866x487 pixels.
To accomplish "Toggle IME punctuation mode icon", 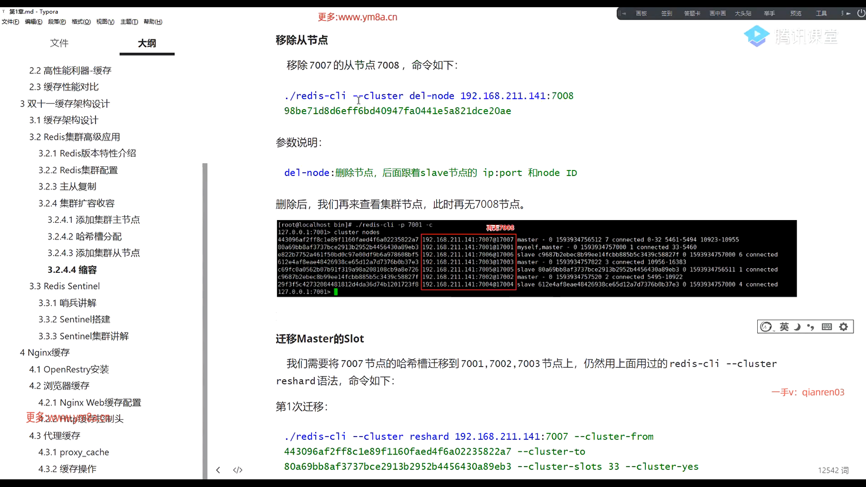I will point(811,327).
